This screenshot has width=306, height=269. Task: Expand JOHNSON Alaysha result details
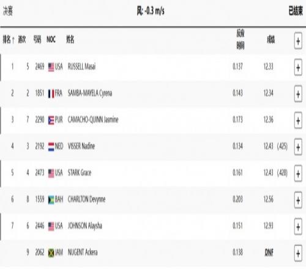(298, 227)
